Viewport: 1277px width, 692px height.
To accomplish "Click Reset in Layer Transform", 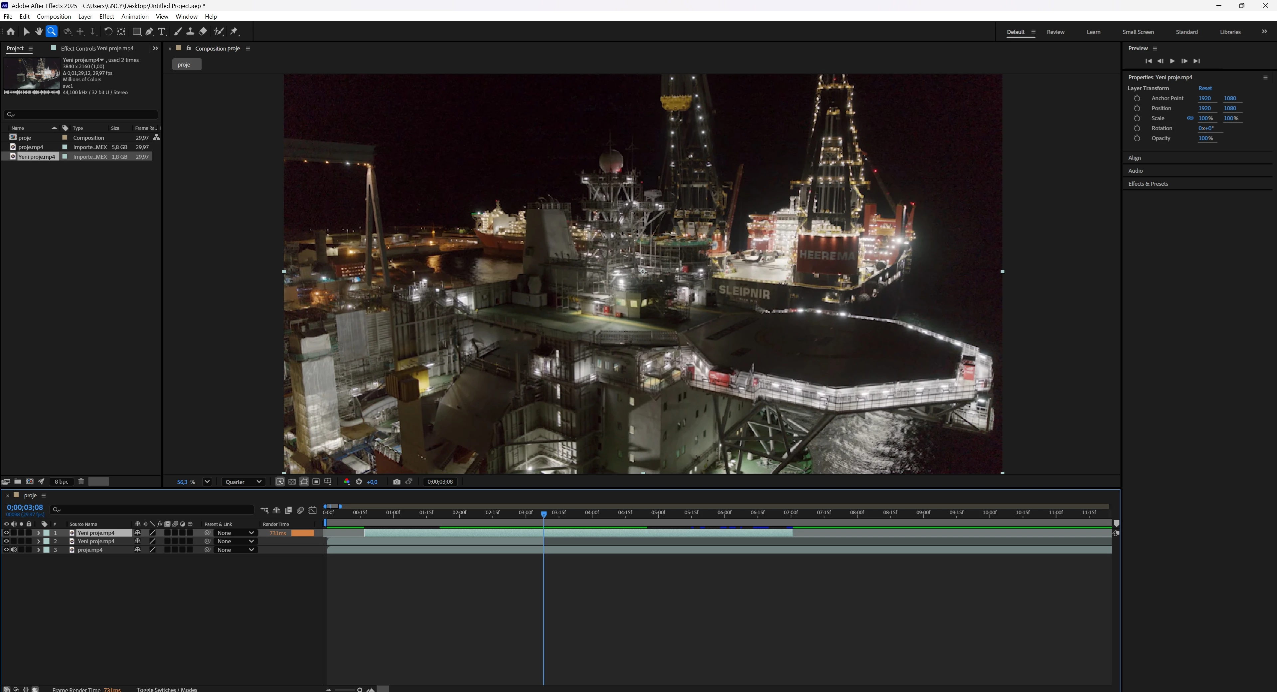I will 1204,88.
